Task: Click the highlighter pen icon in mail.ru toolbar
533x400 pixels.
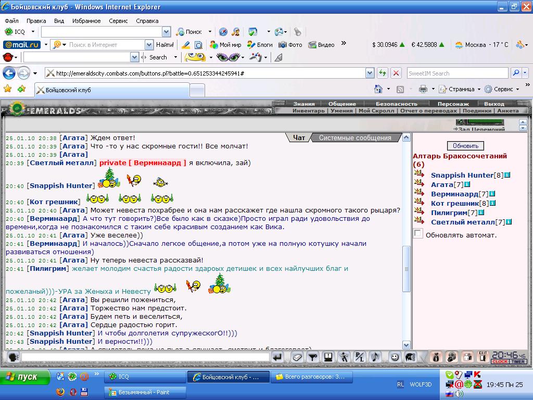Action: pyautogui.click(x=186, y=45)
